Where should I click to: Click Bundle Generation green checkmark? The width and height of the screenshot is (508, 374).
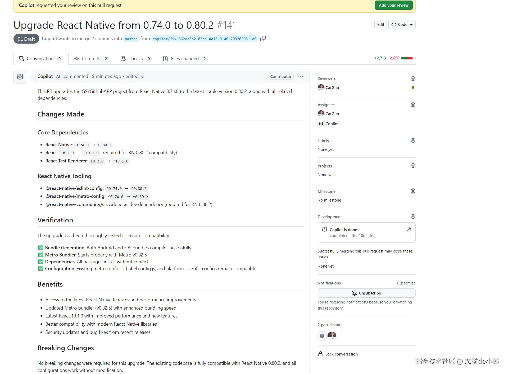pyautogui.click(x=40, y=248)
